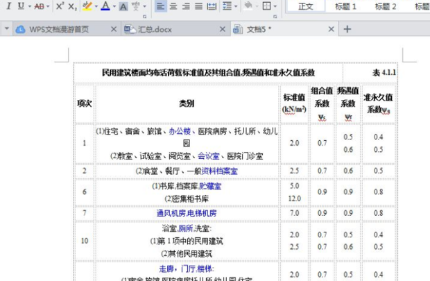
Task: Apply strikethrough AB formatting
Action: [x=39, y=6]
